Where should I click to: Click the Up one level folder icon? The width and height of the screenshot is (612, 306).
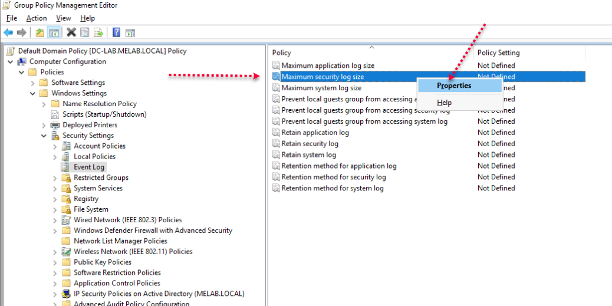click(40, 32)
